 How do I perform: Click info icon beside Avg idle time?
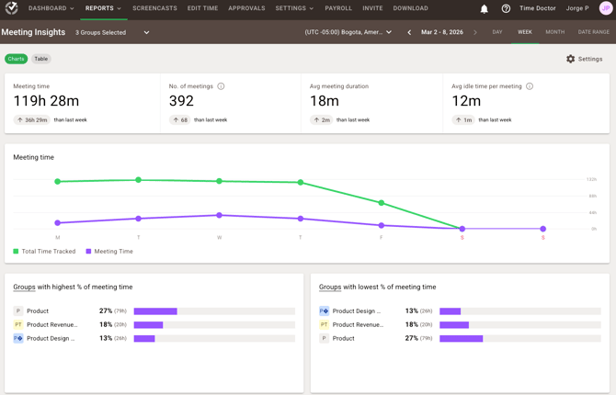(530, 86)
